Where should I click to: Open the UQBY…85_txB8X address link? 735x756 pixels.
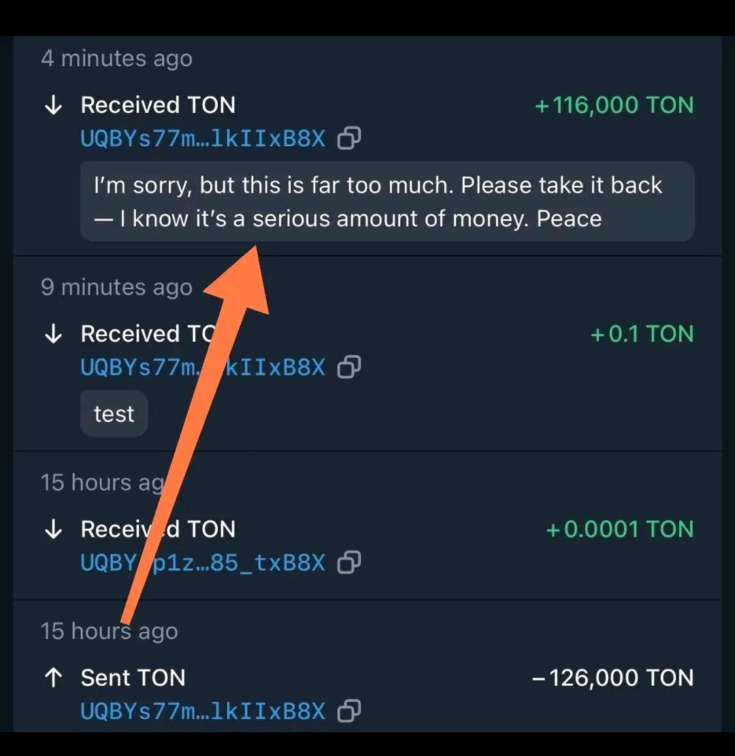click(x=203, y=563)
